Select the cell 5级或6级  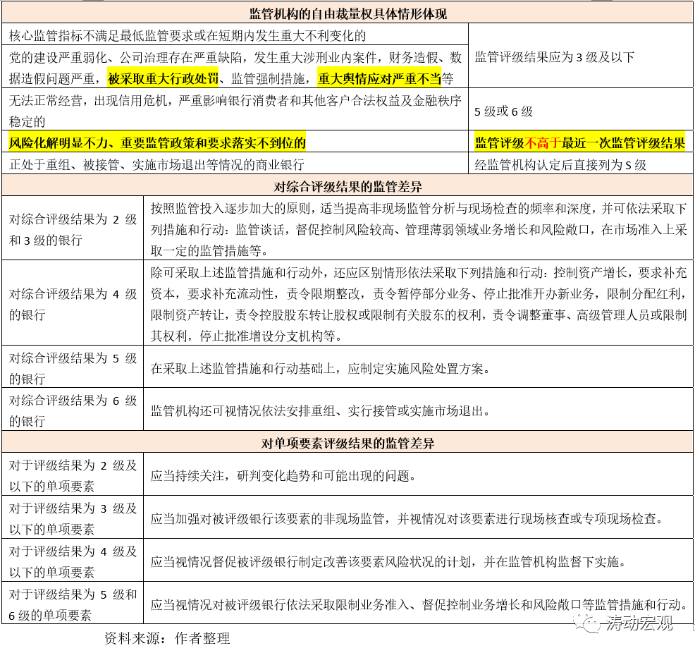click(503, 111)
